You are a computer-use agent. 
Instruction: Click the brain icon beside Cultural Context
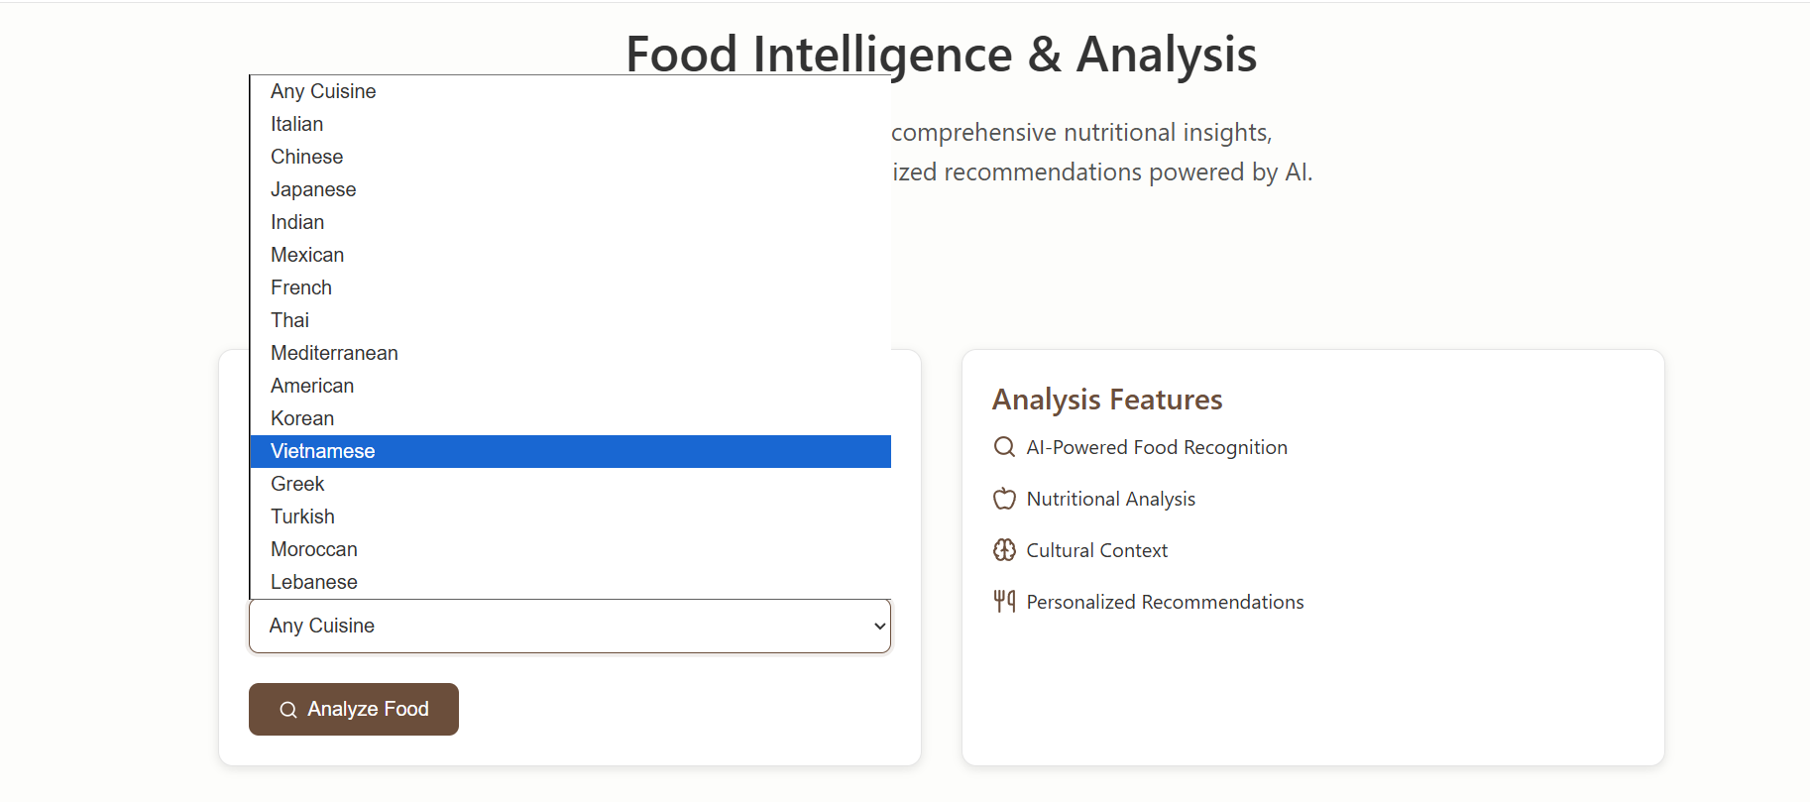click(x=1004, y=550)
